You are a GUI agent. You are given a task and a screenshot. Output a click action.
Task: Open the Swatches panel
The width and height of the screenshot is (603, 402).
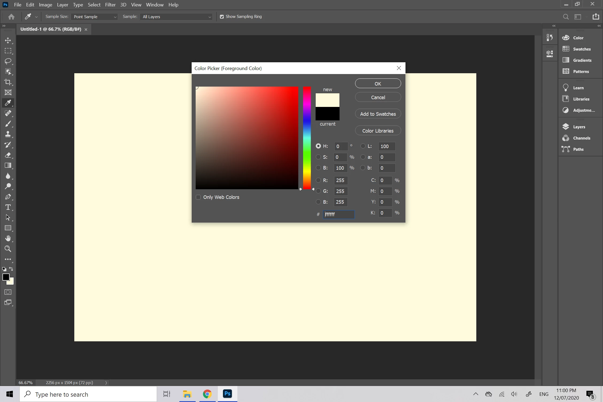click(x=582, y=49)
